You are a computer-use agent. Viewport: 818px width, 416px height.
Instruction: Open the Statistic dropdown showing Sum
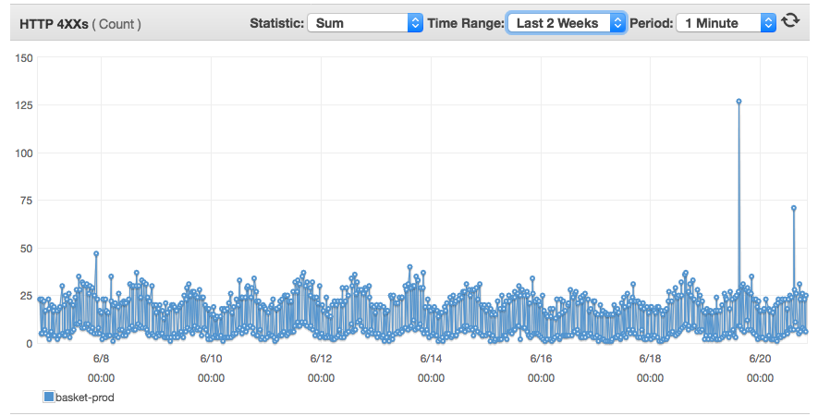(365, 23)
